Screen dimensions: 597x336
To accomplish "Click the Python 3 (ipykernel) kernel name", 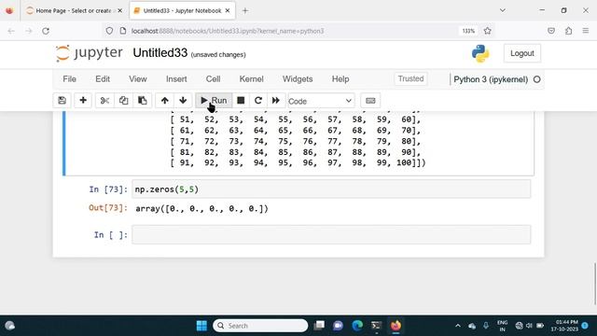I will click(x=491, y=79).
